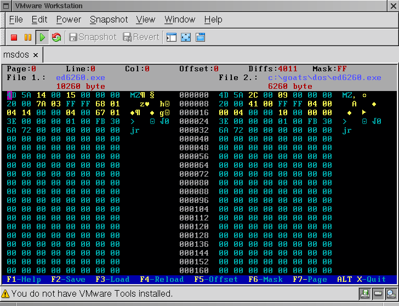Image resolution: width=399 pixels, height=306 pixels.
Task: Show the sidebar view icon
Action: 172,37
